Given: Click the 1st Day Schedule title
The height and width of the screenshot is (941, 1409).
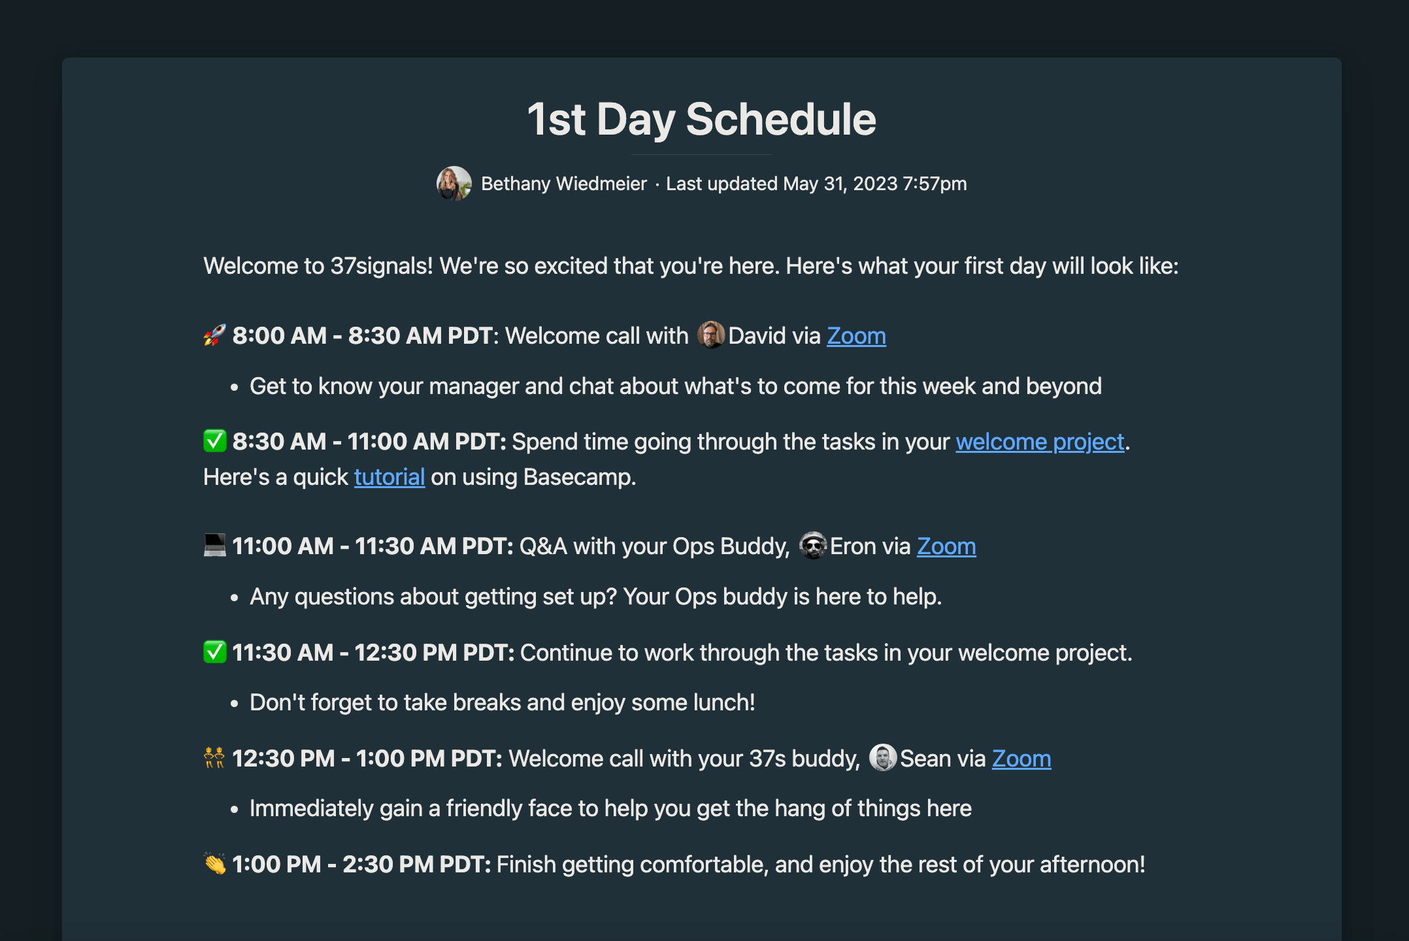Looking at the screenshot, I should click(702, 120).
